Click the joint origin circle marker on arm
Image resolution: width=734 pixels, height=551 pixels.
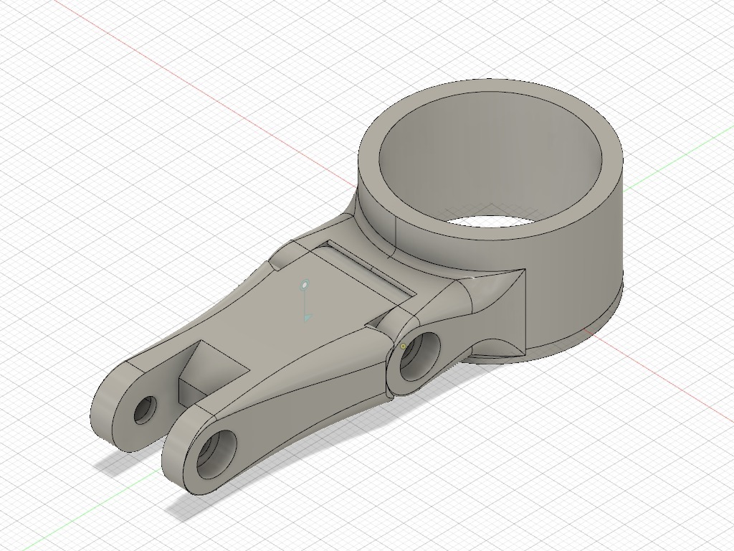pos(305,284)
